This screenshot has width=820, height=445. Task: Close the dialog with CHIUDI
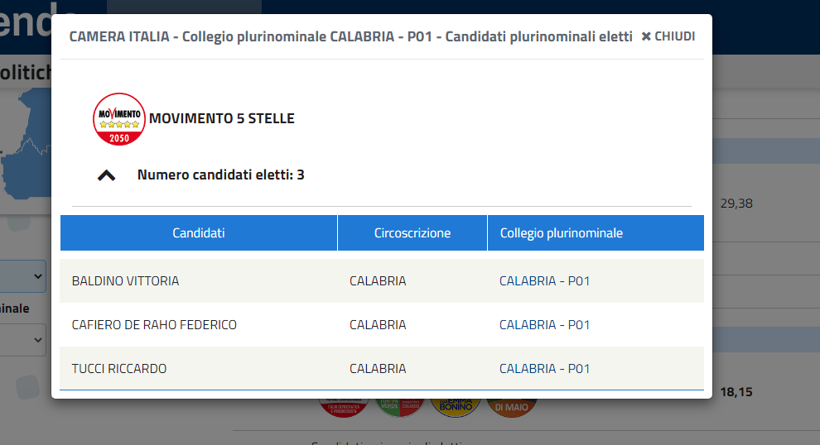click(x=668, y=36)
